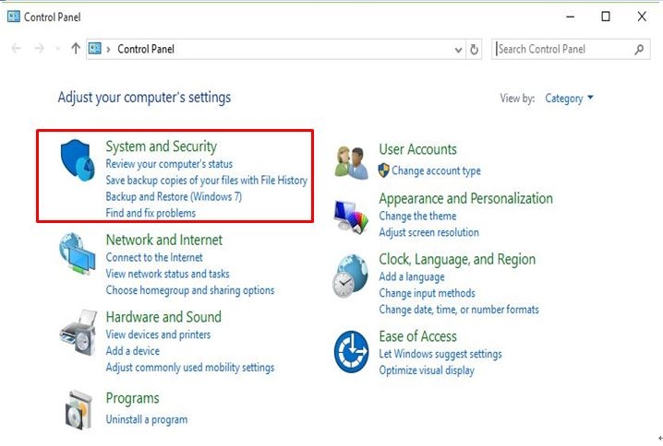
Task: Click the Back navigation arrow
Action: click(16, 49)
